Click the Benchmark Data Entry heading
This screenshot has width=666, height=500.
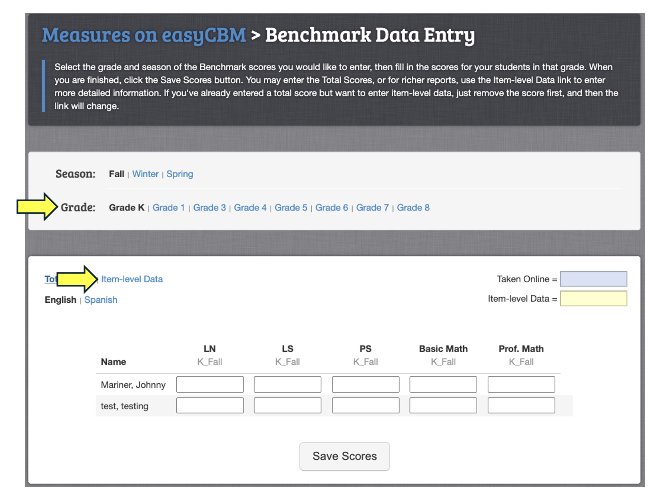pos(370,35)
